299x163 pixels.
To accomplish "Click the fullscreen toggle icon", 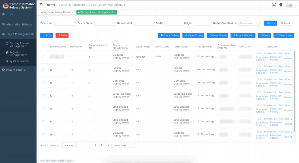I will [x=274, y=5].
